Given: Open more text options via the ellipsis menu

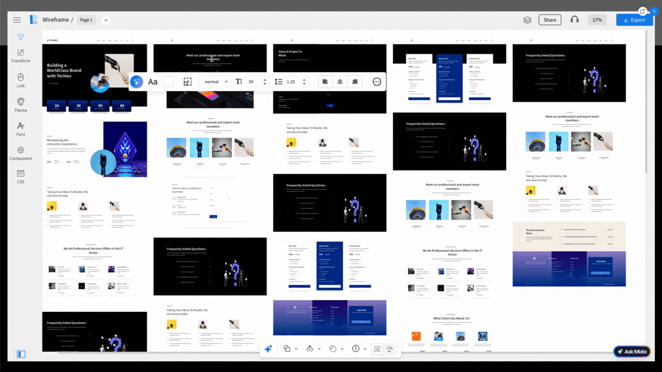Looking at the screenshot, I should click(377, 81).
